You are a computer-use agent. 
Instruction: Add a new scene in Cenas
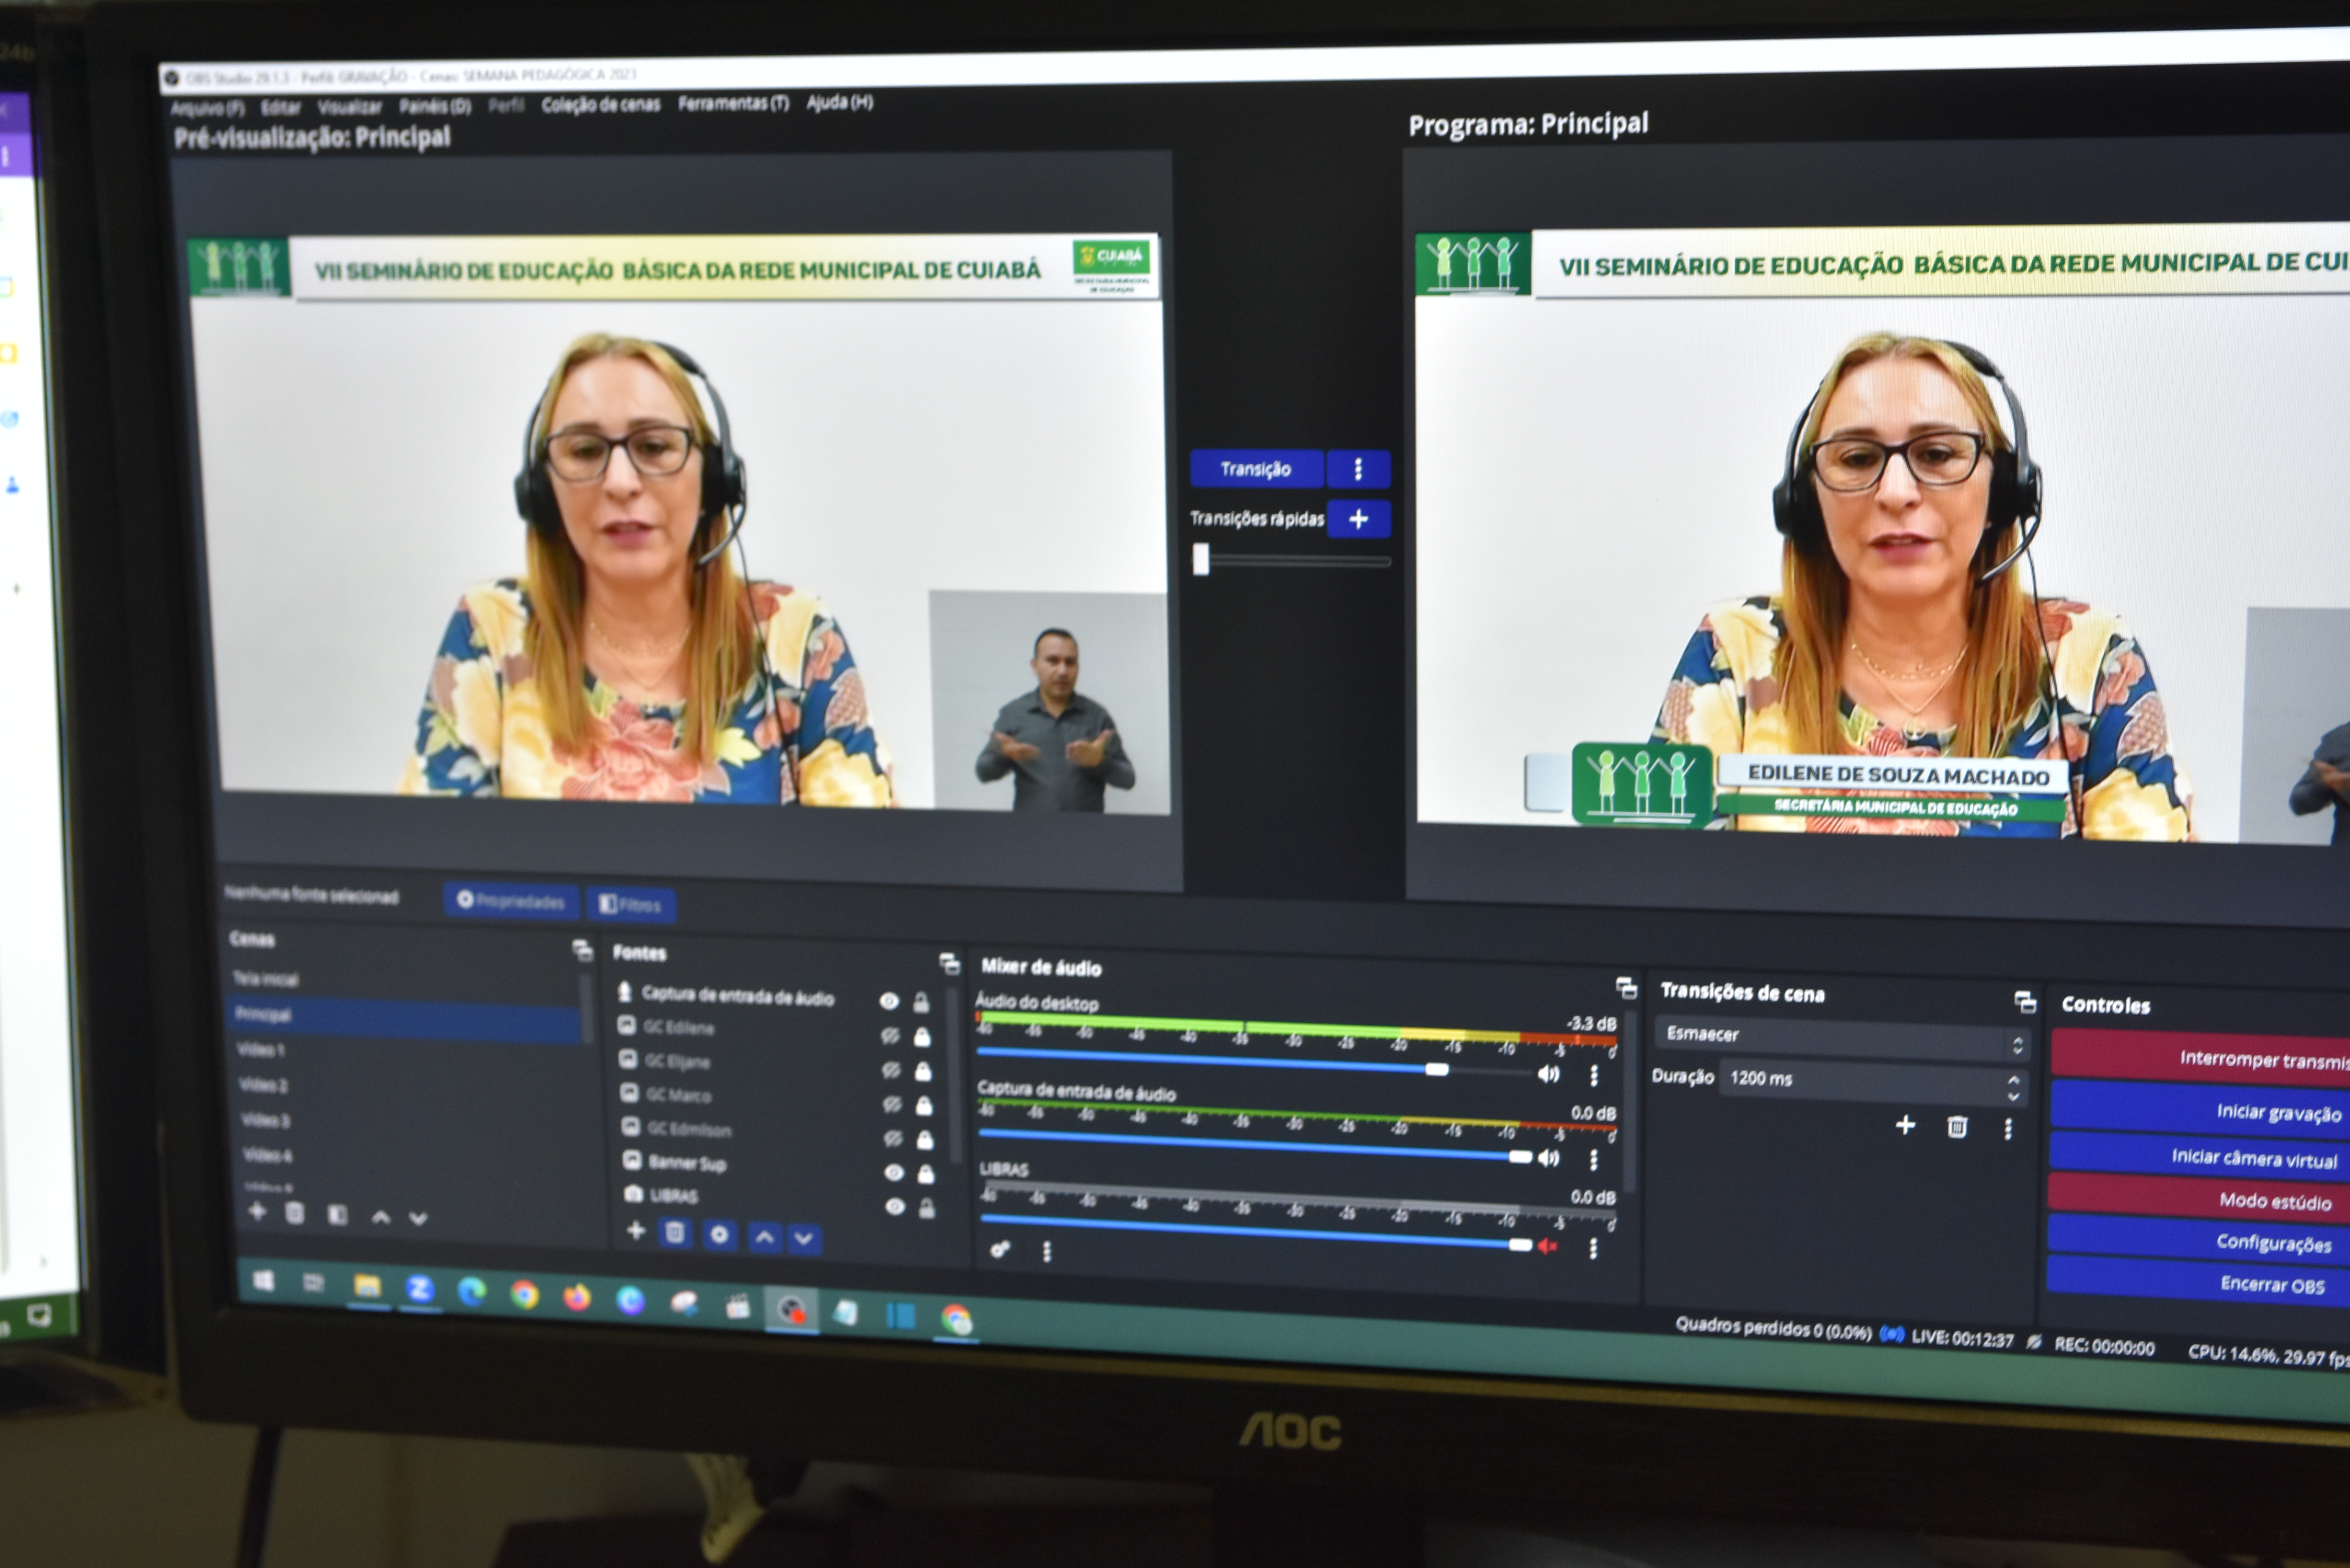pyautogui.click(x=258, y=1211)
